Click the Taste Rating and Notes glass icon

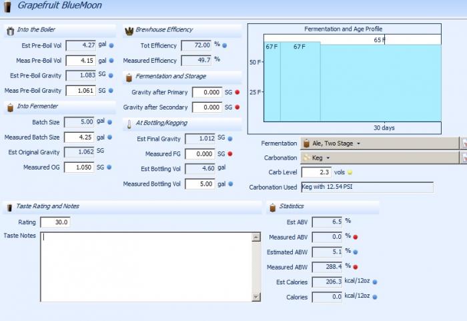(x=9, y=208)
